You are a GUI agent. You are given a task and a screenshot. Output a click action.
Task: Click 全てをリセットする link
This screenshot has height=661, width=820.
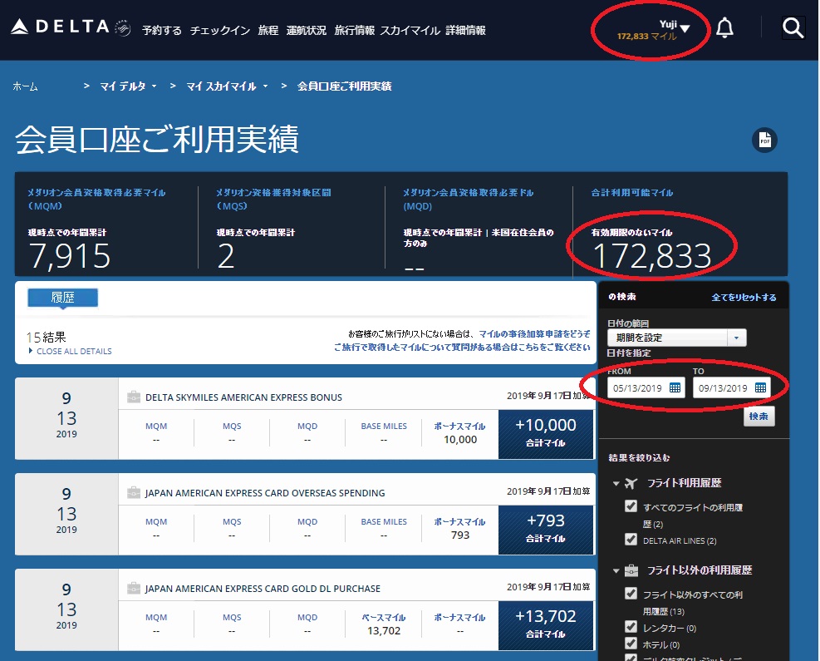744,298
